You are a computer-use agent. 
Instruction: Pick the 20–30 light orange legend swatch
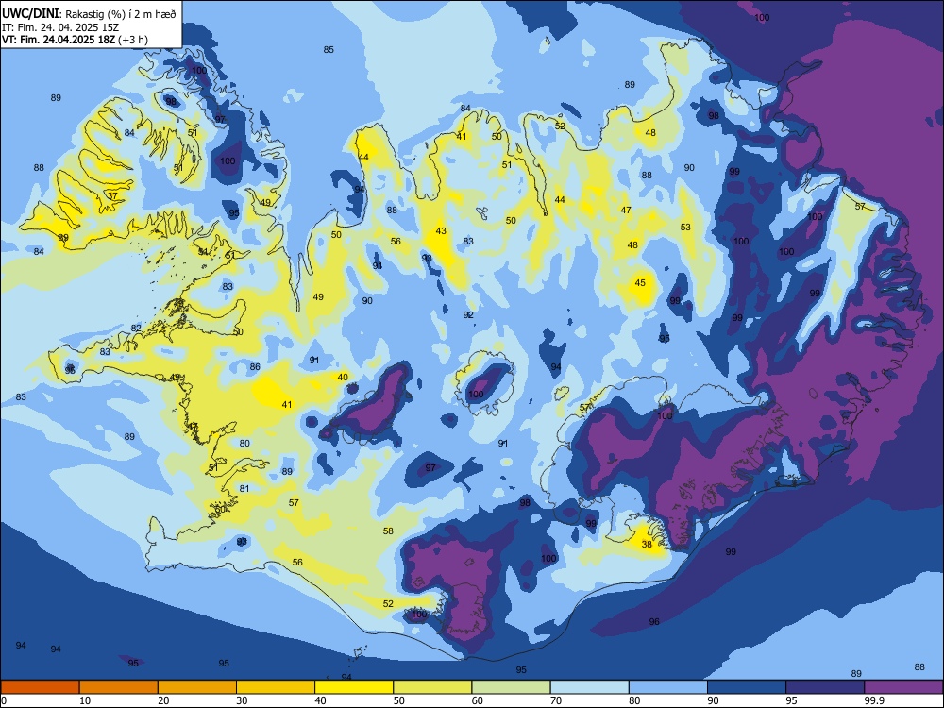[x=197, y=687]
